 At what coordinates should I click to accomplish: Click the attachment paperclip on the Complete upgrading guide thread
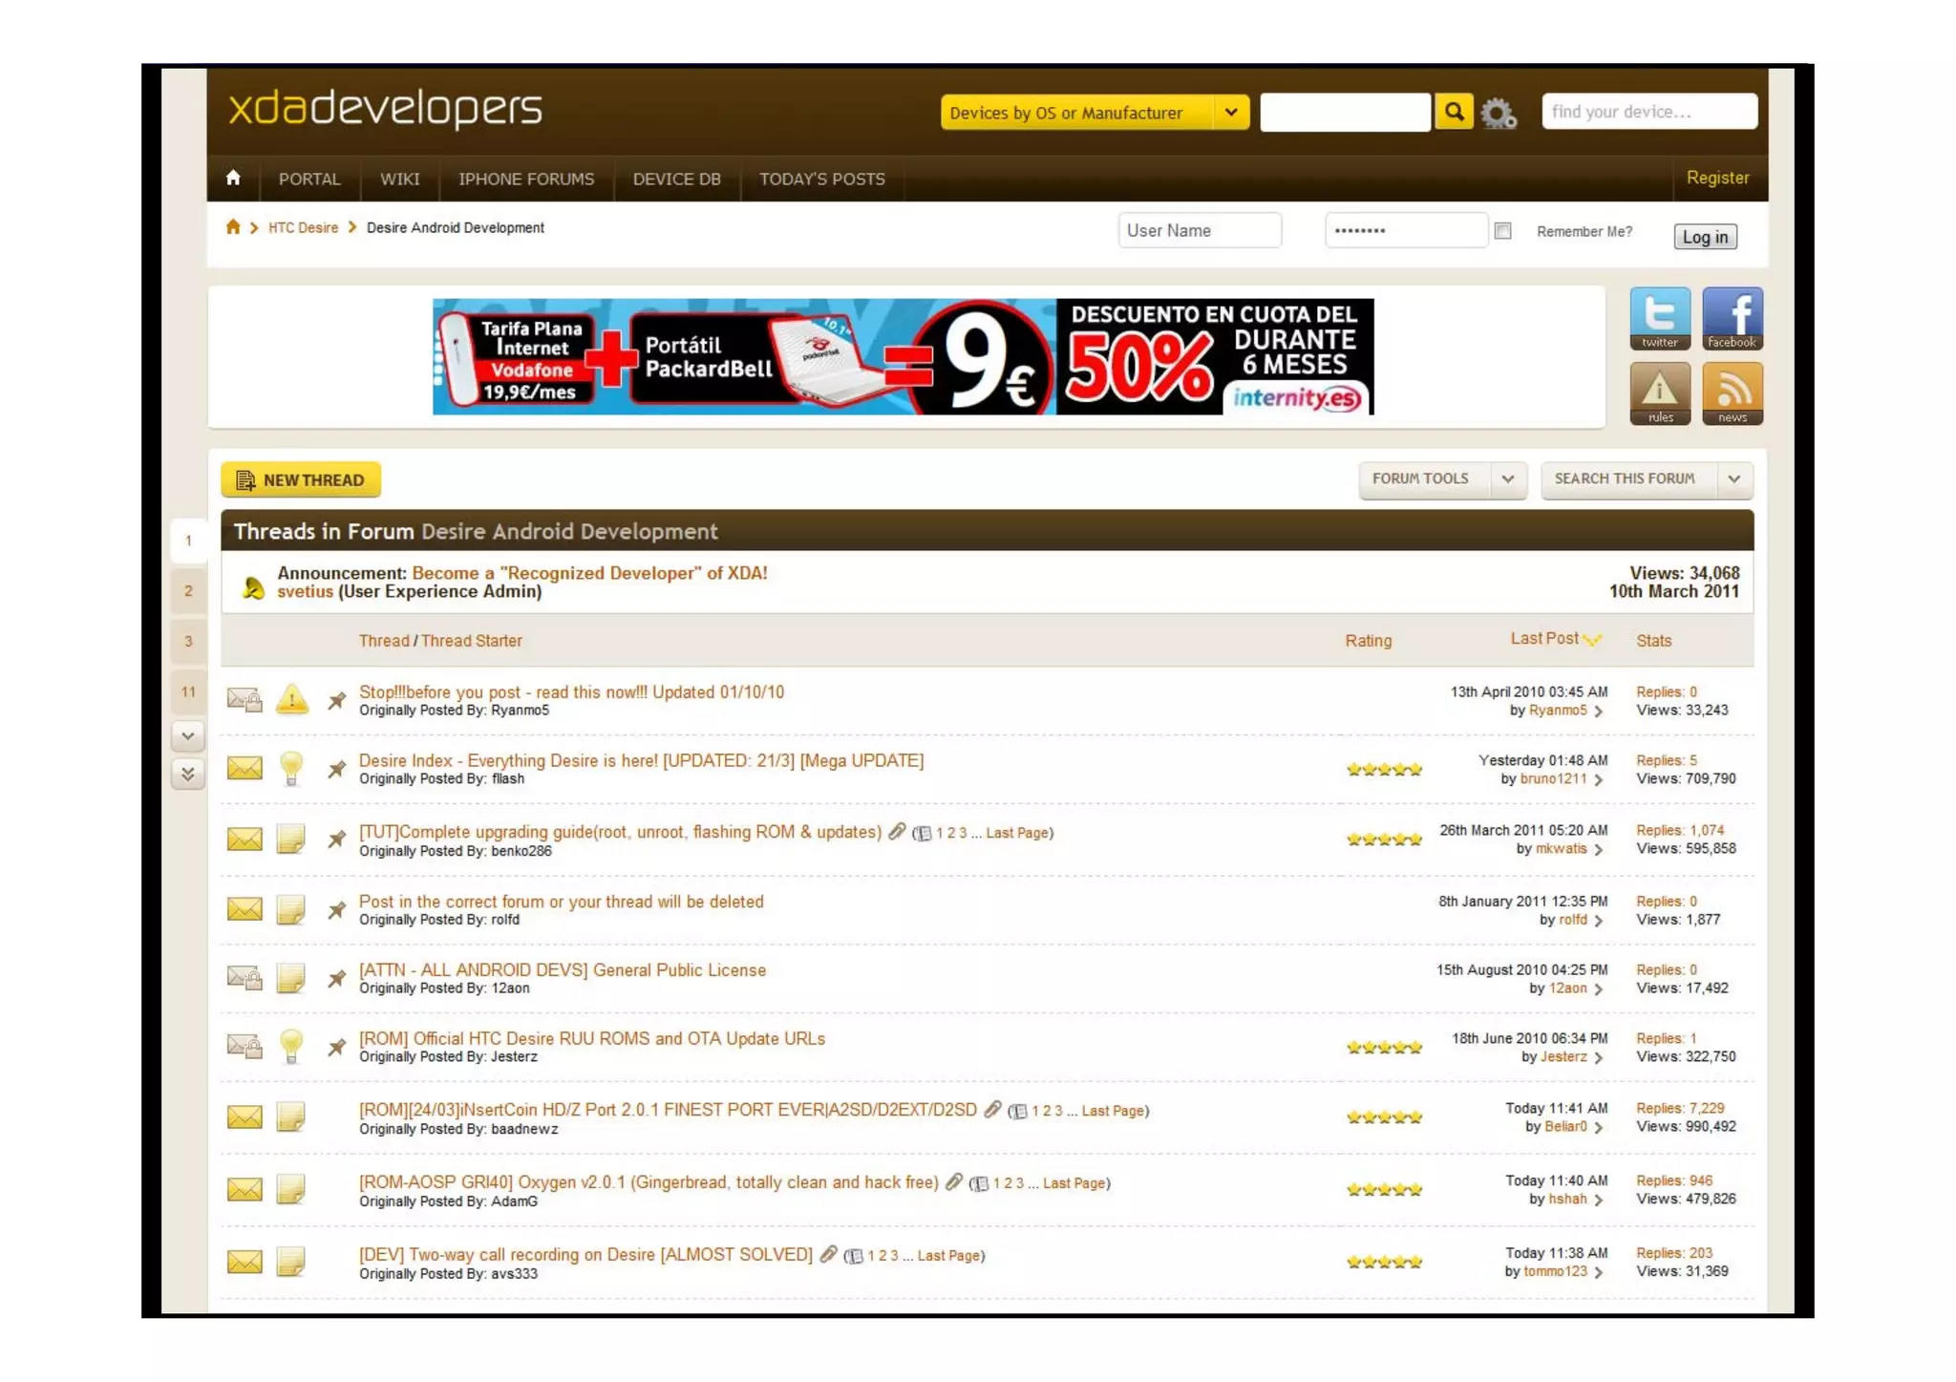click(896, 832)
